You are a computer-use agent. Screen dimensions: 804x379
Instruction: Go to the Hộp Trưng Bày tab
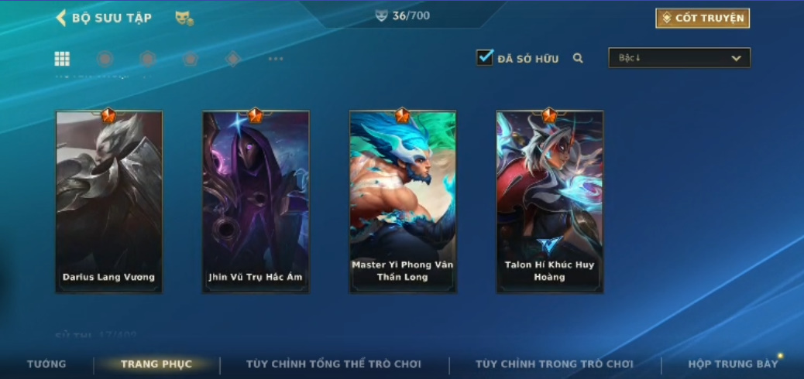coord(733,364)
